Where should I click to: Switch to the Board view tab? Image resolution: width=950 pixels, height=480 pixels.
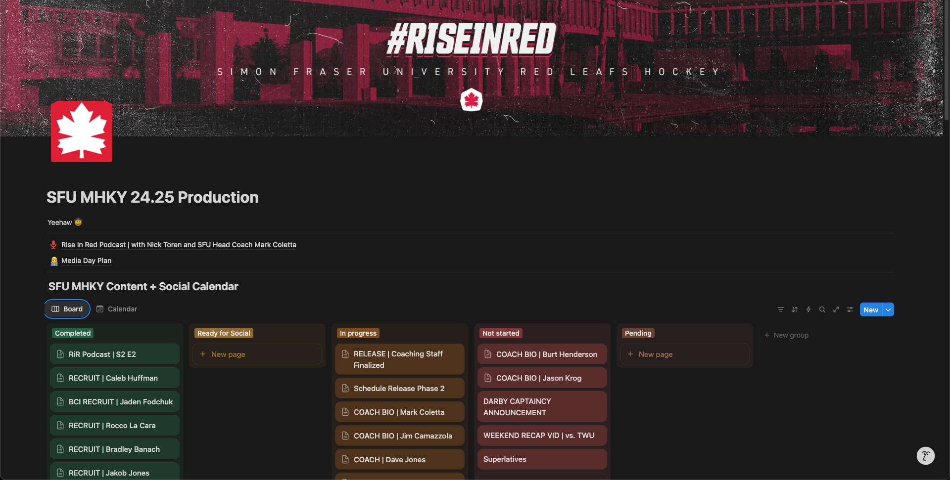(x=67, y=309)
